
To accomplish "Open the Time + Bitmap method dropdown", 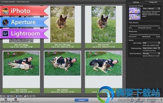I will 151,9.
